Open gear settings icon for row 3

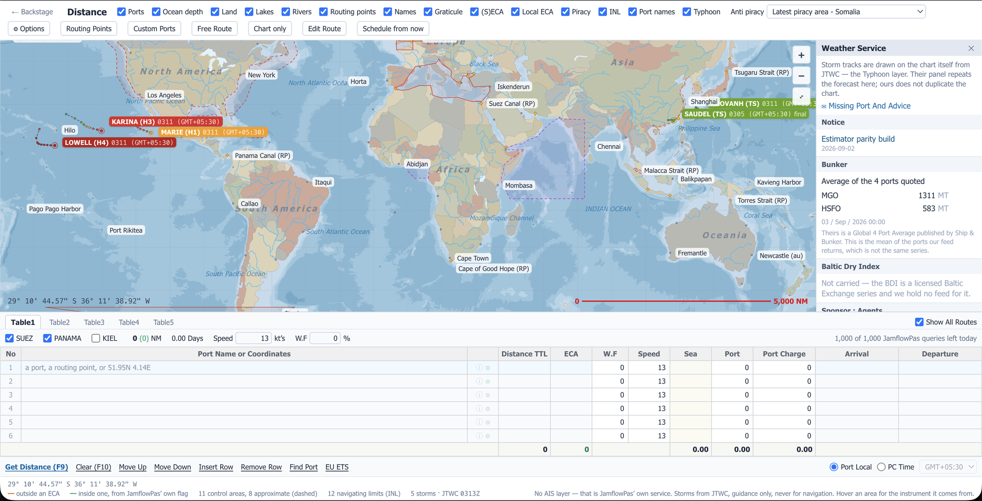tap(488, 395)
